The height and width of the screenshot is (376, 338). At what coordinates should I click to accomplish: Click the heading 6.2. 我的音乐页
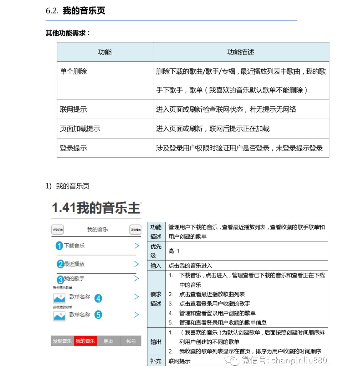[75, 11]
